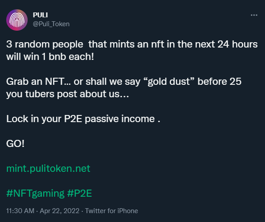The image size is (265, 222).
Task: Click the '3 random people' tweet sentence
Action: point(132,44)
